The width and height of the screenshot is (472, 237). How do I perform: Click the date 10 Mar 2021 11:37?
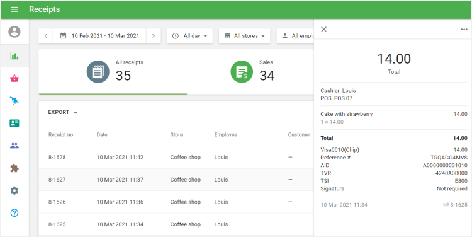click(120, 180)
